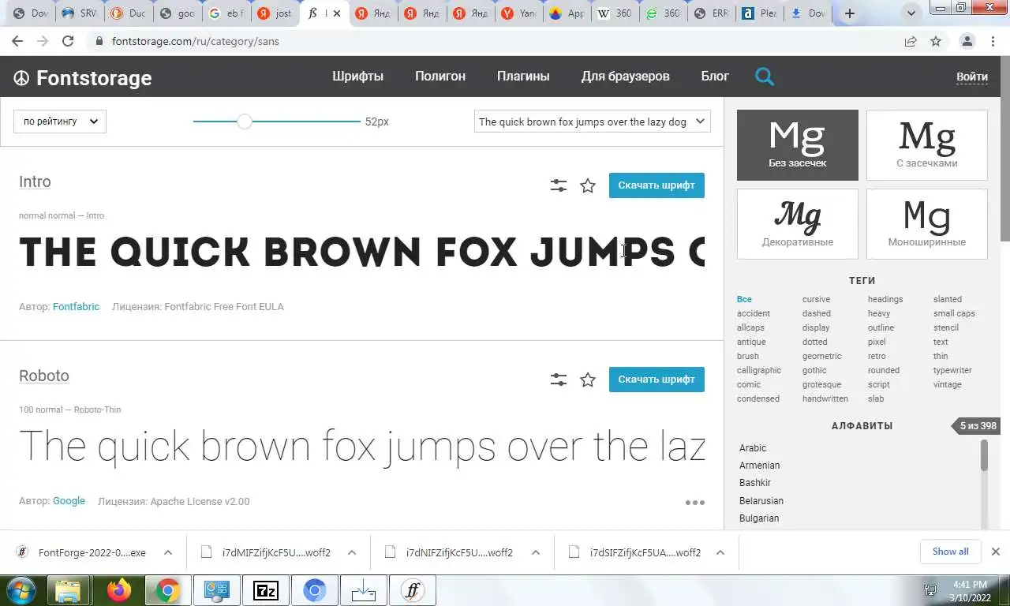Select 'Bashkir' alphabet filter
This screenshot has width=1010, height=606.
click(755, 483)
